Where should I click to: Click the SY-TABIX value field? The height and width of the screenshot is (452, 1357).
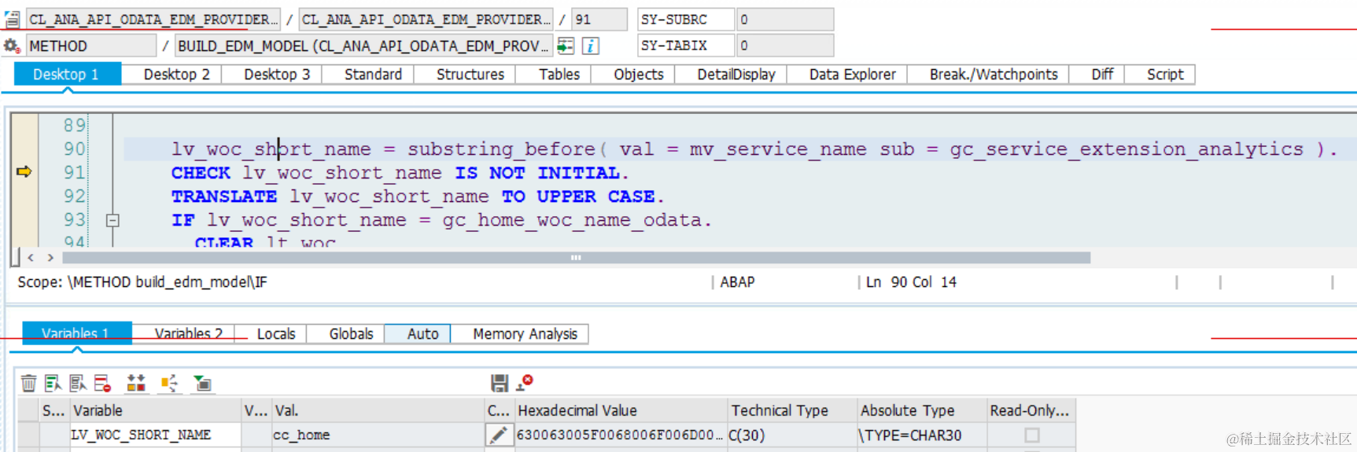point(785,46)
